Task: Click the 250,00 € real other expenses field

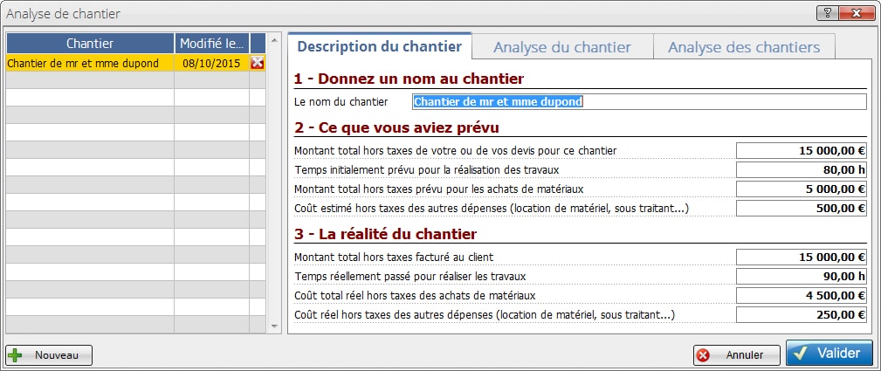Action: click(x=801, y=314)
